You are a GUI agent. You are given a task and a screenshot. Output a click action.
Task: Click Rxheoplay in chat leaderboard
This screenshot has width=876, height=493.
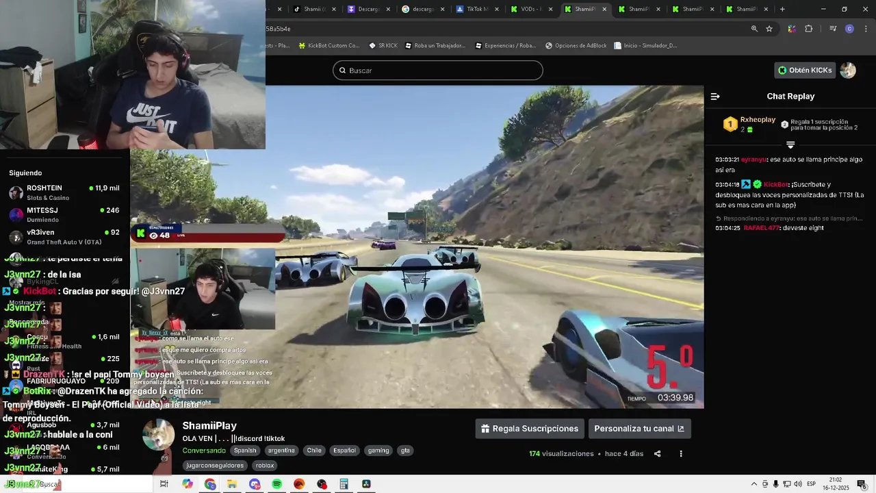pyautogui.click(x=758, y=120)
